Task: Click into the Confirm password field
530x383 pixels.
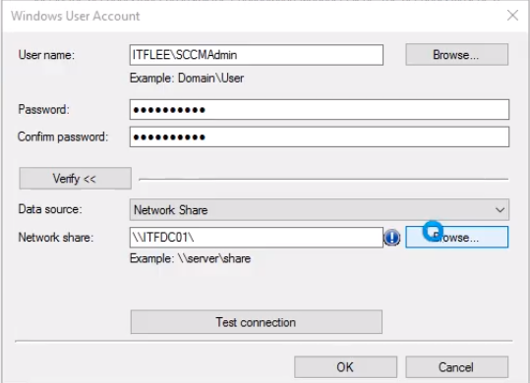Action: 319,137
